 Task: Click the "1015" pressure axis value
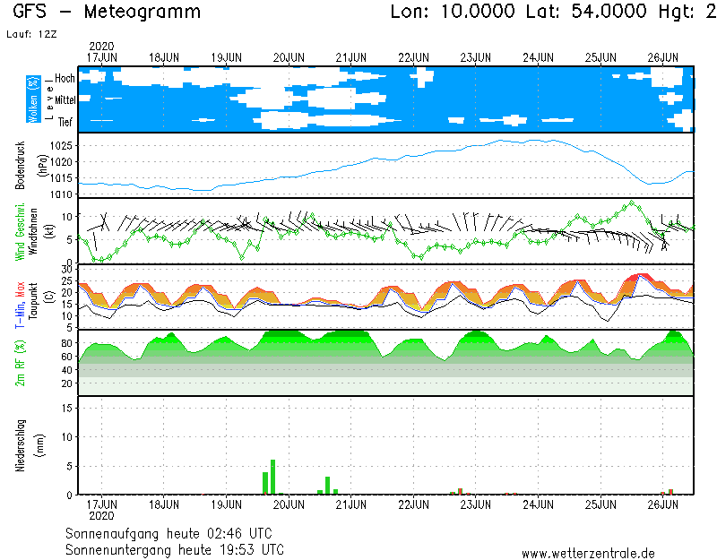[x=61, y=178]
